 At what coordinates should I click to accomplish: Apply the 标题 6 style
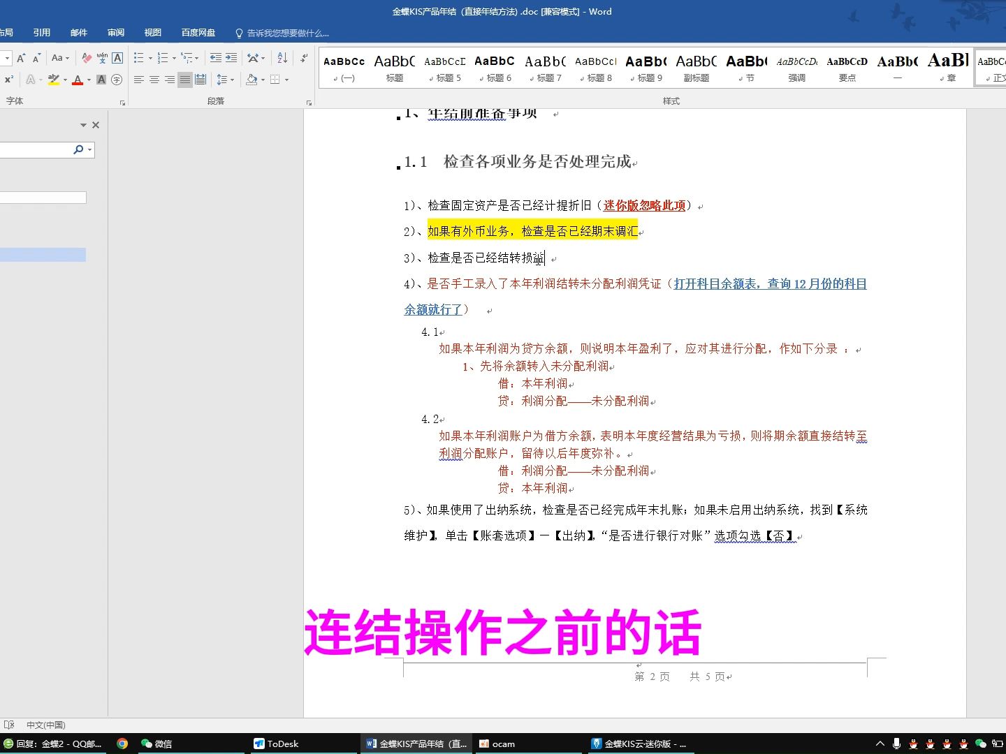(x=495, y=68)
